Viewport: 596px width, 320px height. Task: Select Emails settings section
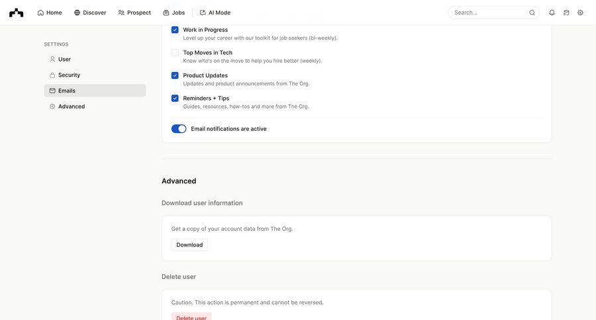coord(95,91)
